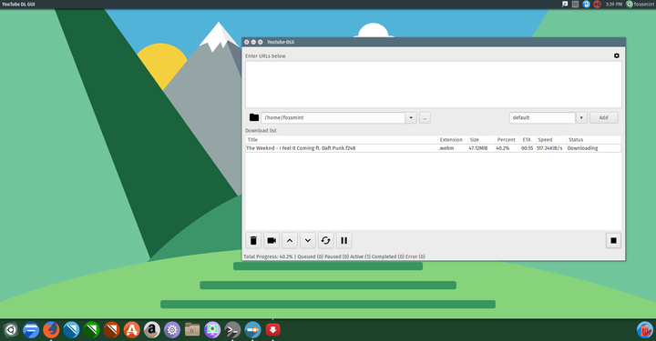Viewport: 656px width, 341px height.
Task: Open the blue toggle-switch icon in dock
Action: [x=252, y=330]
